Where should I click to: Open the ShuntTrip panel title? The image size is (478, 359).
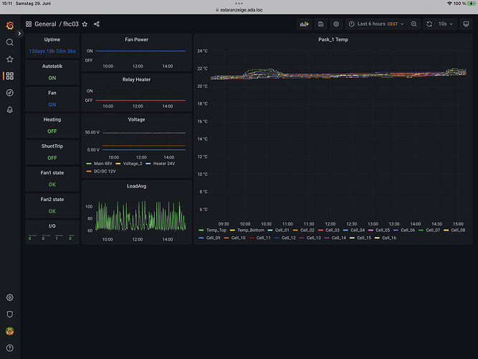point(52,146)
